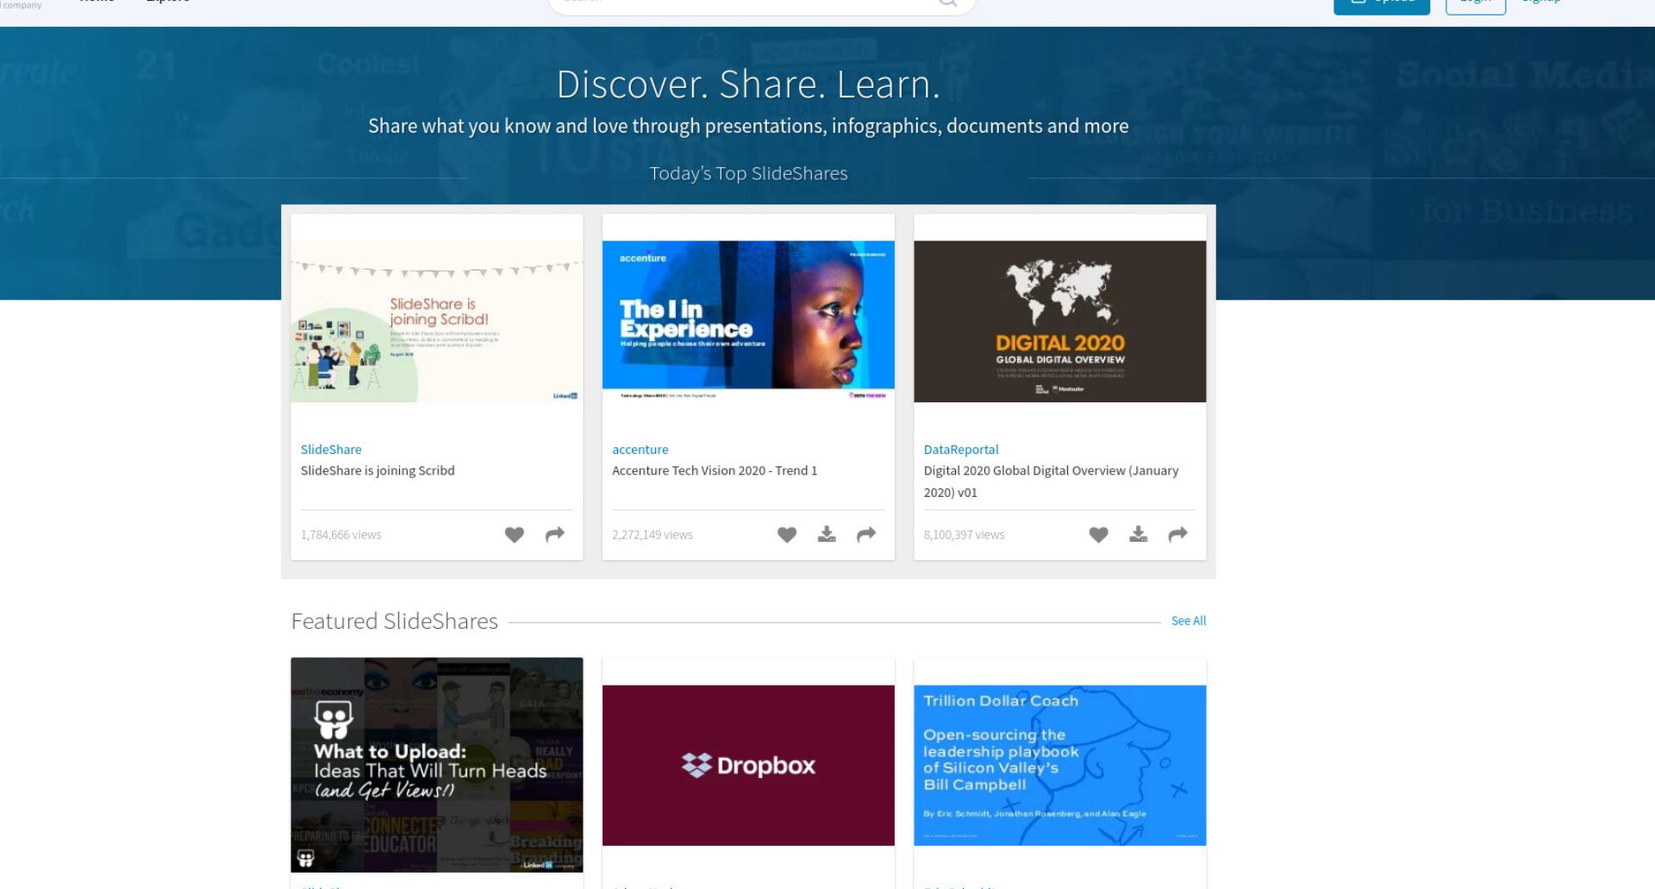Viewport: 1655px width, 889px height.
Task: Download the Digital 2020 Global Digital Overview
Action: (1139, 535)
